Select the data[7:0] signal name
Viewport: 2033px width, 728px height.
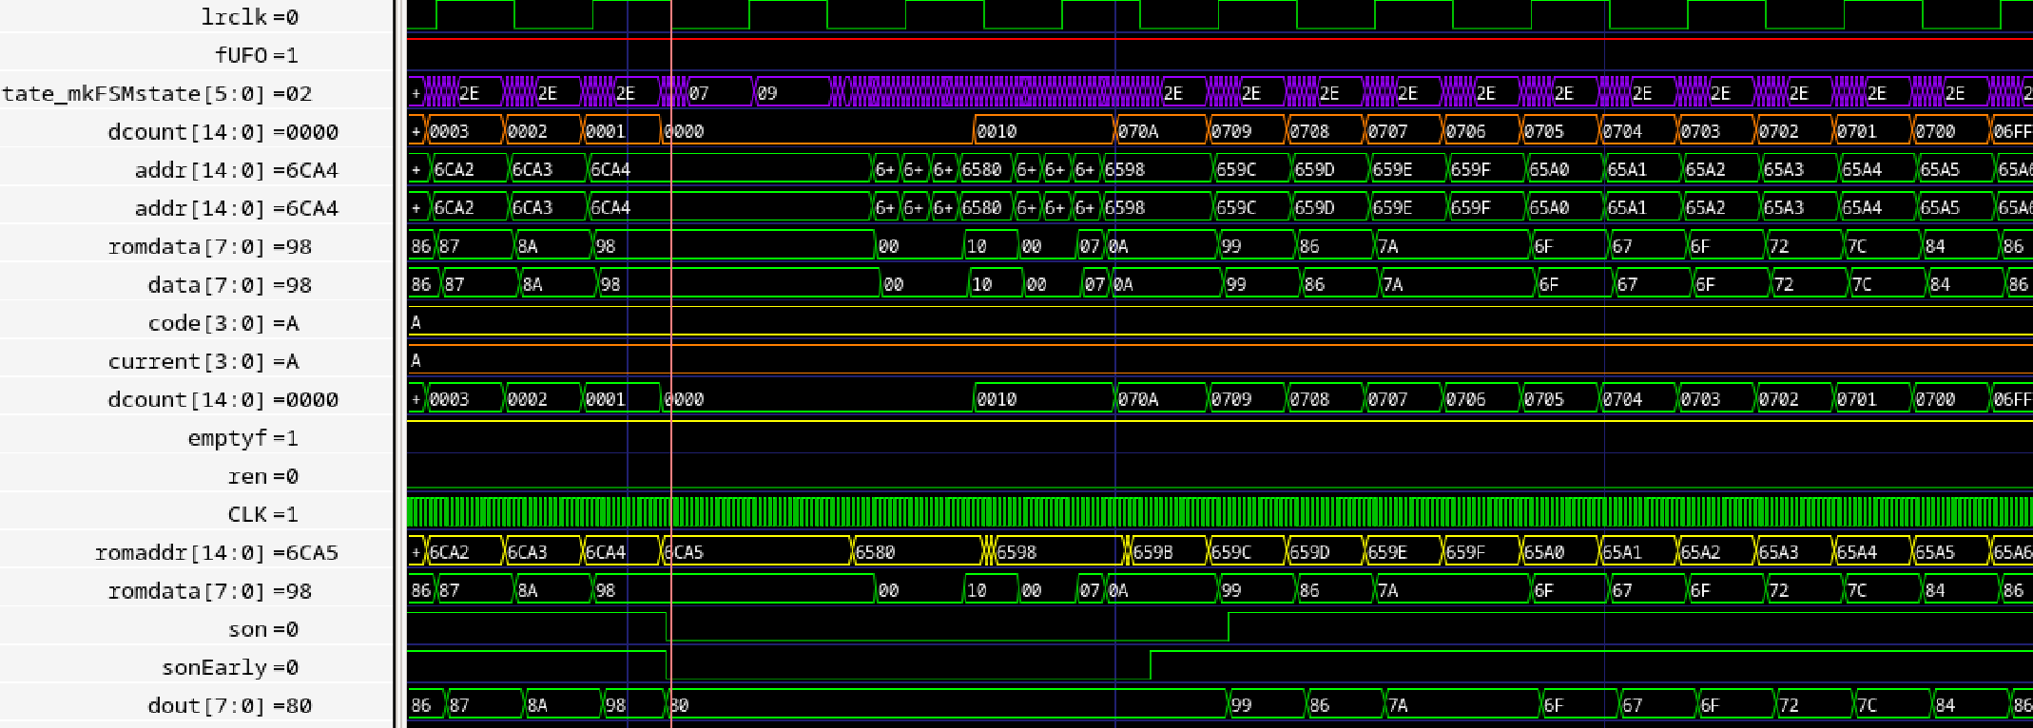pyautogui.click(x=209, y=284)
